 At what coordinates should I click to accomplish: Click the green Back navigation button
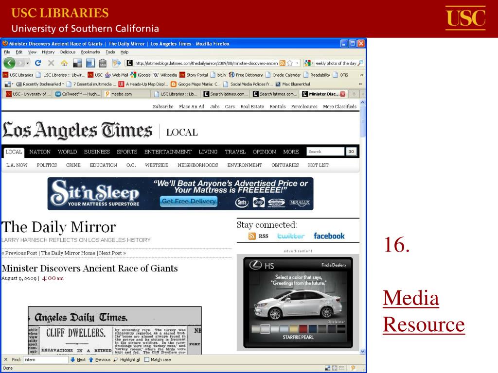9,63
